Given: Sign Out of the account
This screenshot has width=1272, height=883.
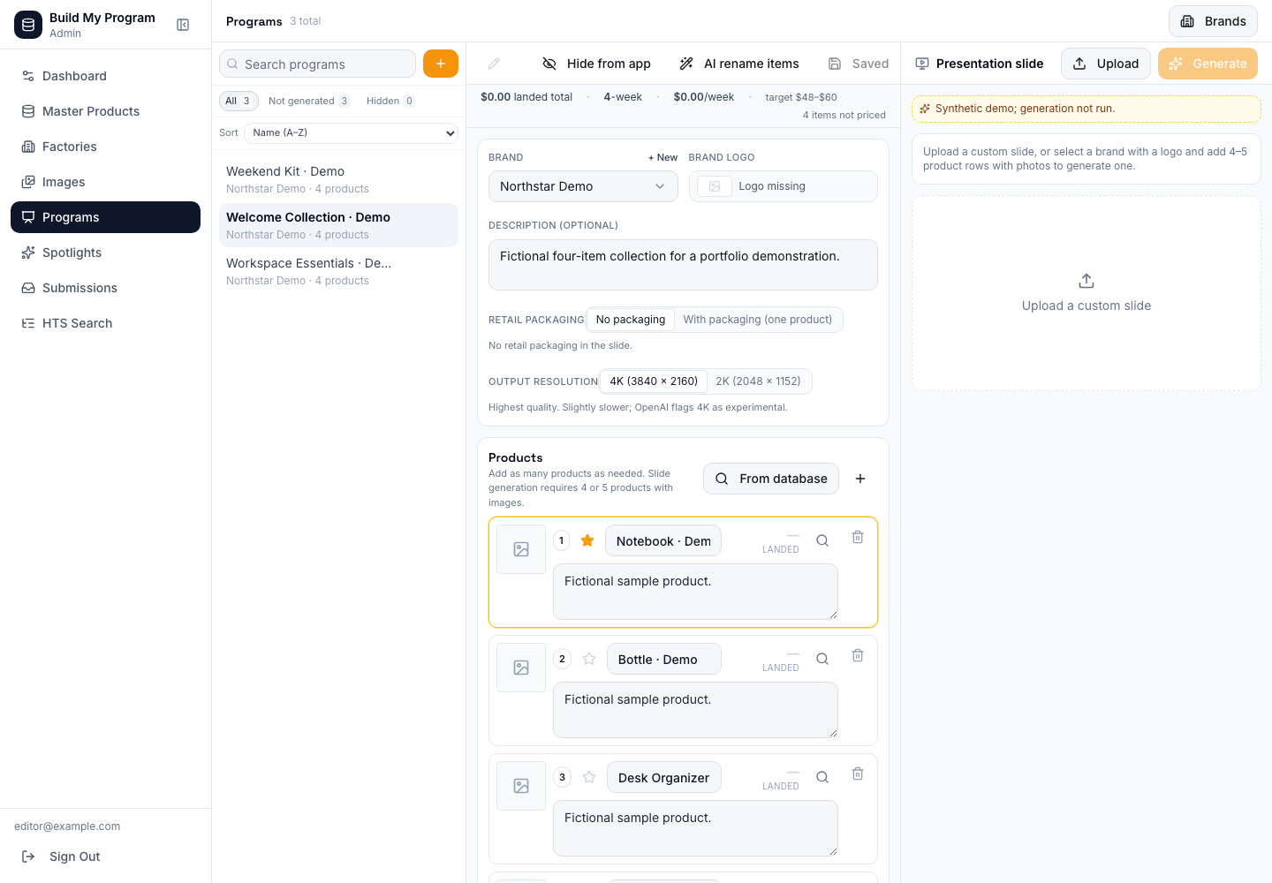Looking at the screenshot, I should (105, 857).
